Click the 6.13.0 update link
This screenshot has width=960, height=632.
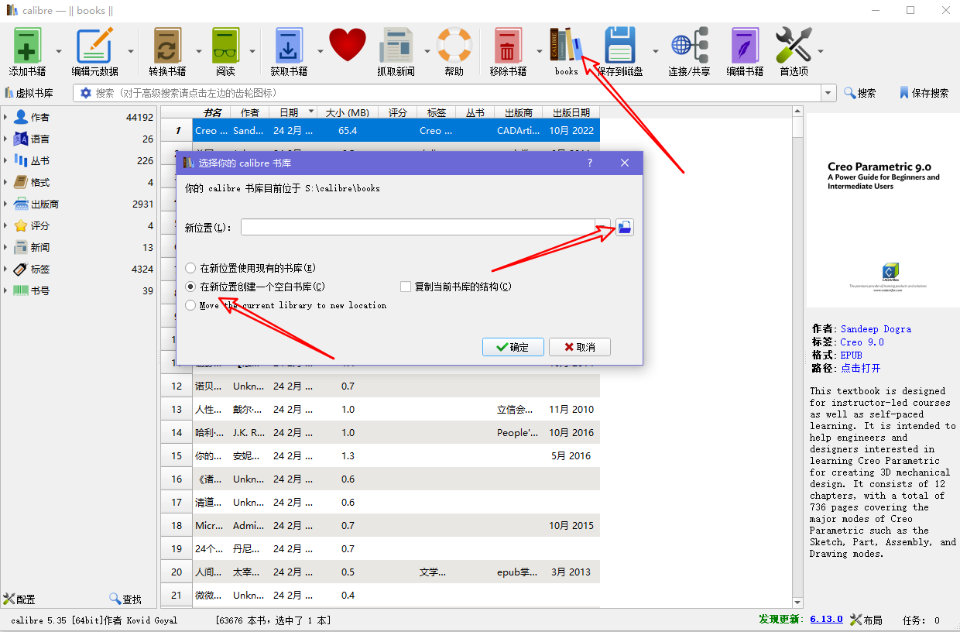826,620
